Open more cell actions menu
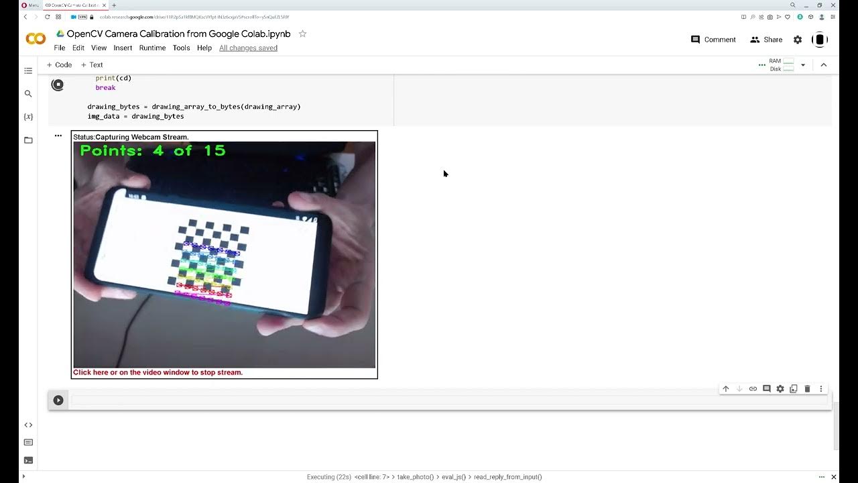858x483 pixels. tap(821, 389)
